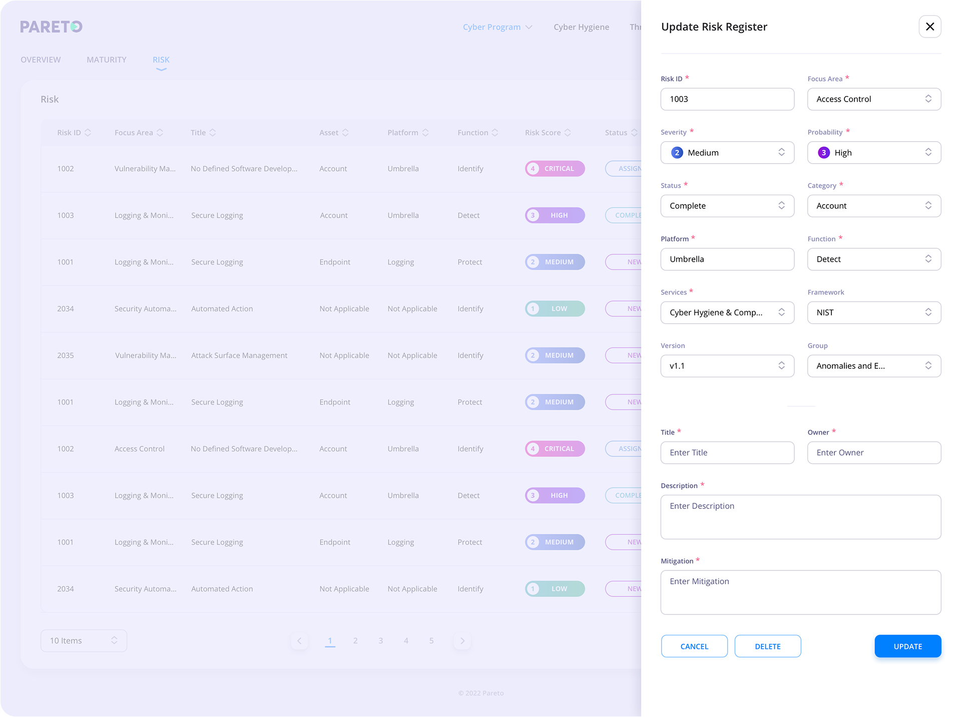Switch to the Maturity tab
This screenshot has height=717, width=961.
coord(107,60)
